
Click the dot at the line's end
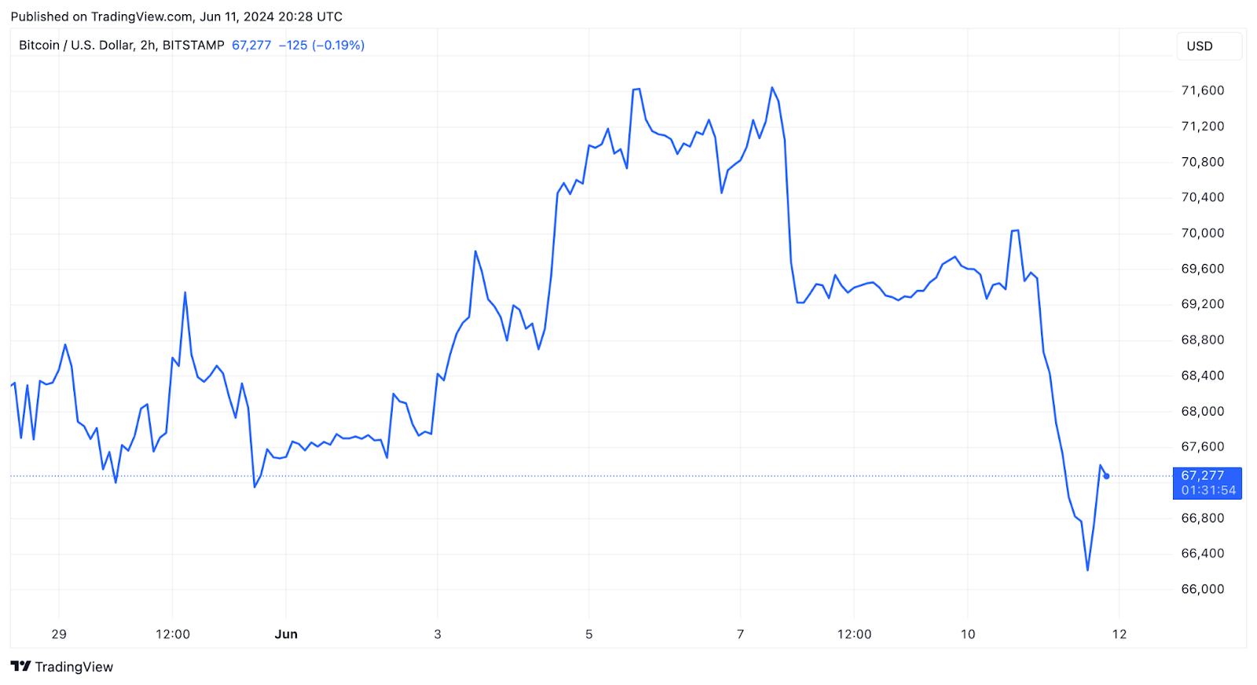pyautogui.click(x=1106, y=476)
